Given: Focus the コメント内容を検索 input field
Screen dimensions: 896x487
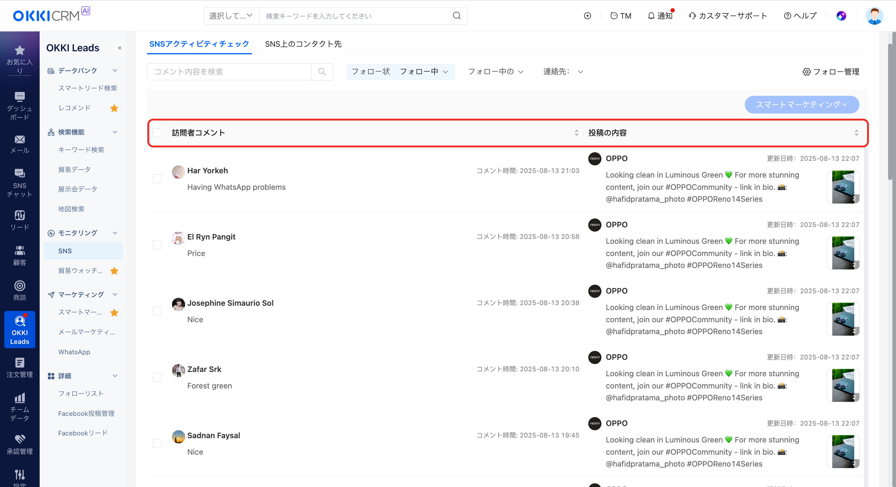Looking at the screenshot, I should (229, 72).
